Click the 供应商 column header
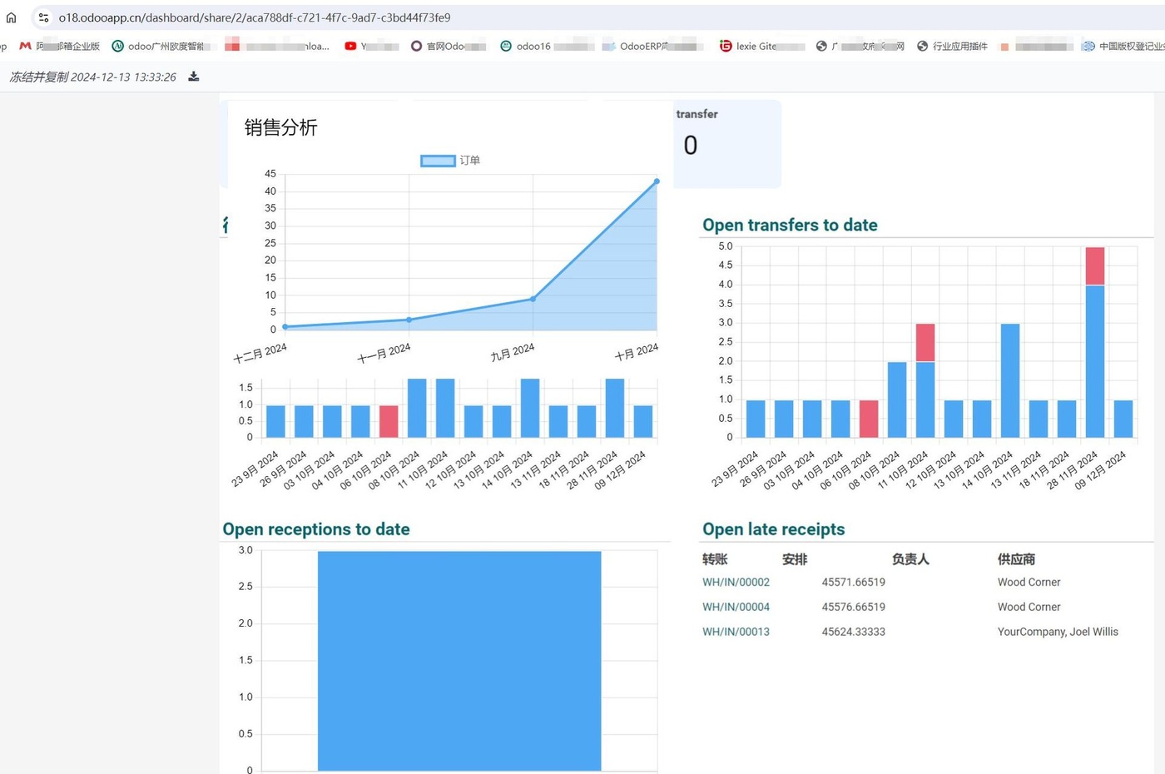 point(1016,559)
